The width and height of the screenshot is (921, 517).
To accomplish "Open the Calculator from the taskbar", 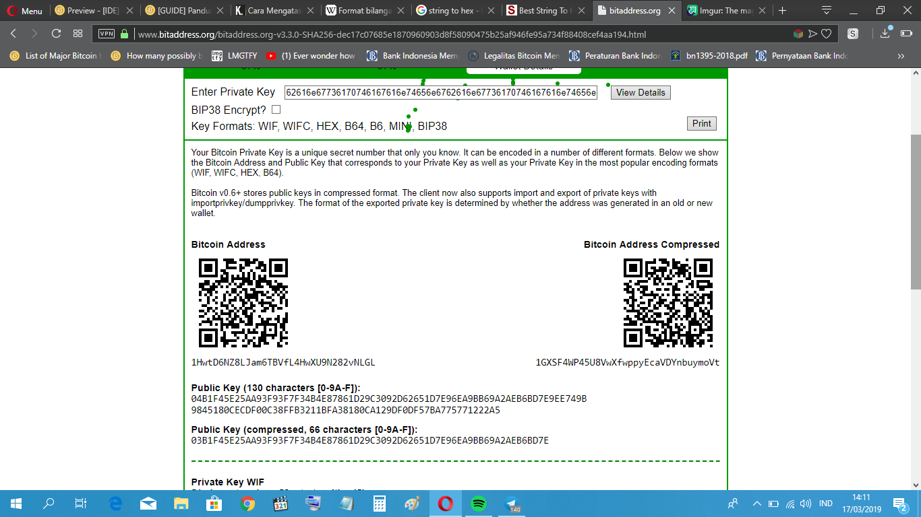I will pos(379,503).
